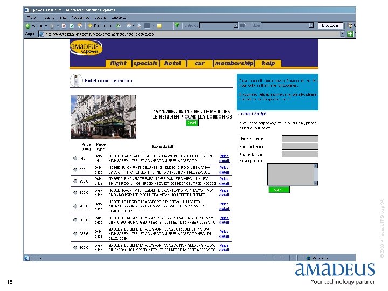Image resolution: width=388 pixels, height=291 pixels.
Task: Click the question box scrollbar up arrow
Action: [316, 166]
